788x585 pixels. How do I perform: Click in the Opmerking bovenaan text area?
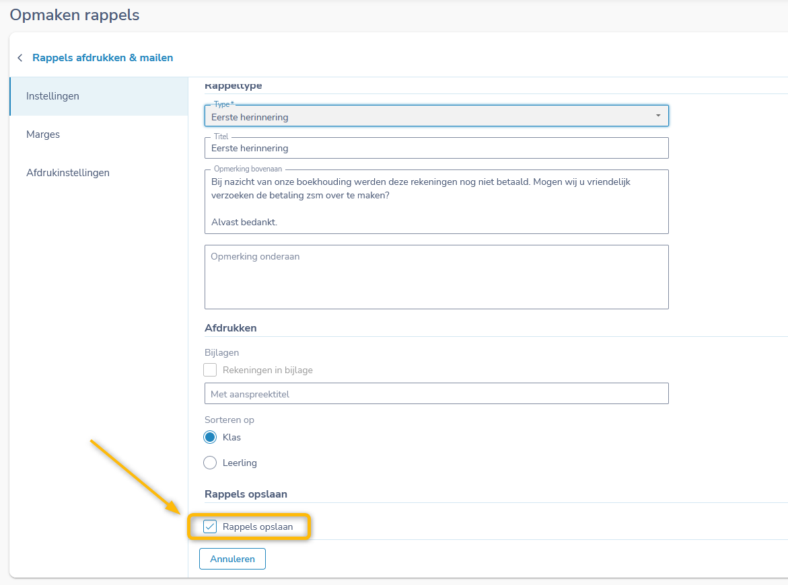tap(436, 202)
